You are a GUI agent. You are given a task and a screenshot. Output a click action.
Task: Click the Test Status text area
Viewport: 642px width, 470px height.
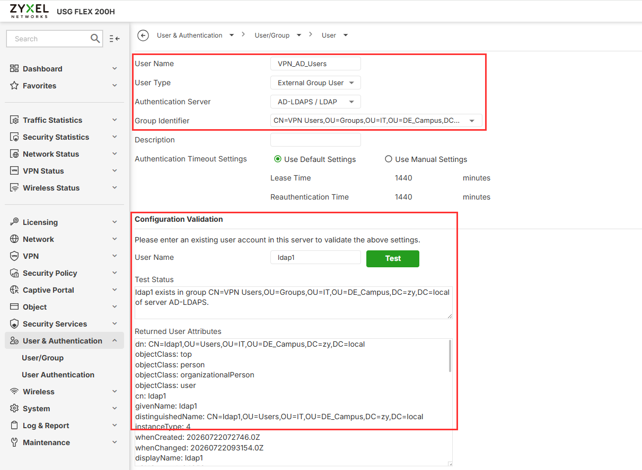click(294, 303)
